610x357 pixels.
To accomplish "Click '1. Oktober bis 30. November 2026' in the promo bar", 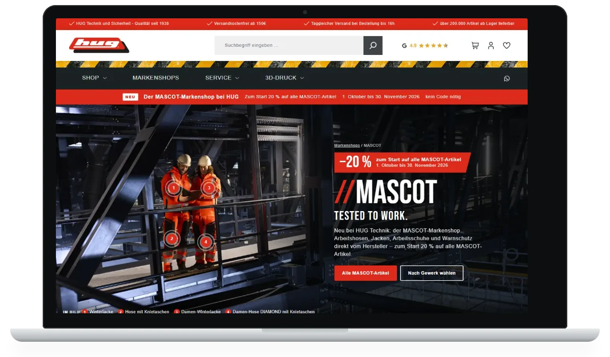I will point(381,97).
